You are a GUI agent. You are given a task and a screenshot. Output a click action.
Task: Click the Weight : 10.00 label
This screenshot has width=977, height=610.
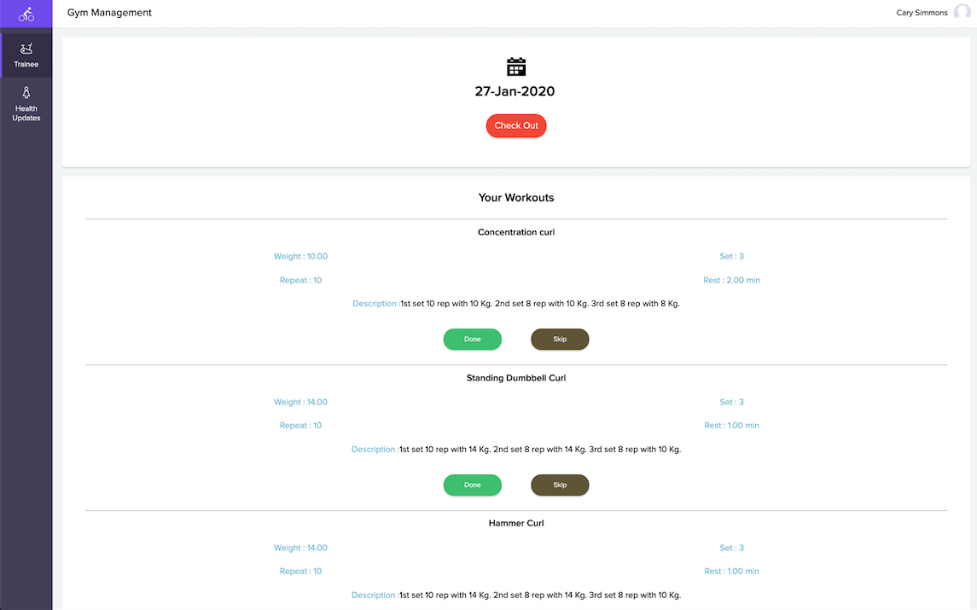click(x=300, y=257)
